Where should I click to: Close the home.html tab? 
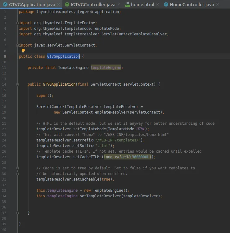point(158,4)
